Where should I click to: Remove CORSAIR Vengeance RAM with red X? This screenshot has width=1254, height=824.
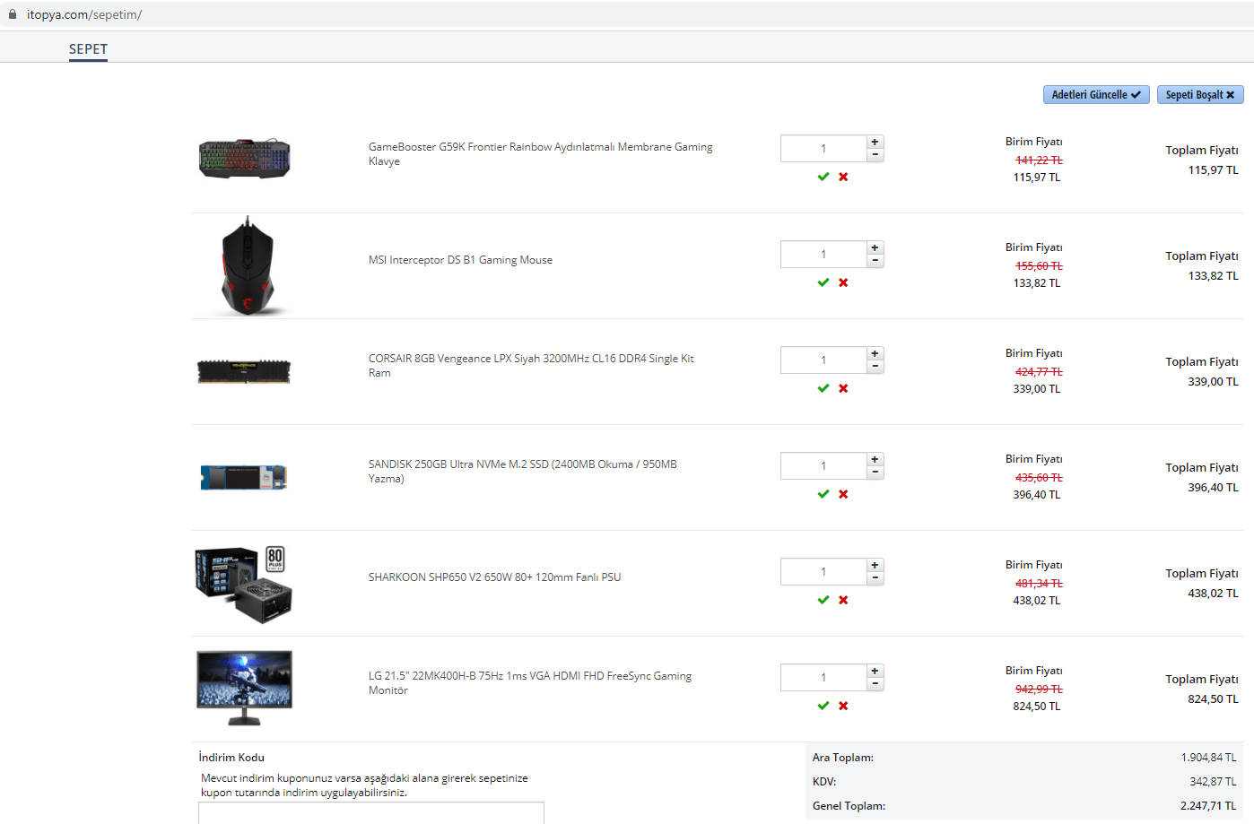(843, 388)
